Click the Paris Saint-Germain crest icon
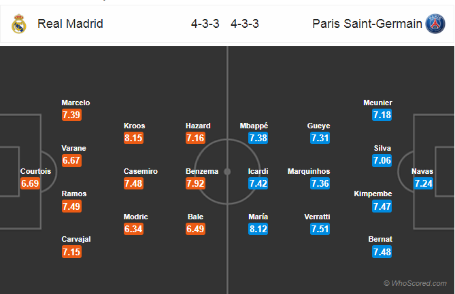 [x=435, y=24]
